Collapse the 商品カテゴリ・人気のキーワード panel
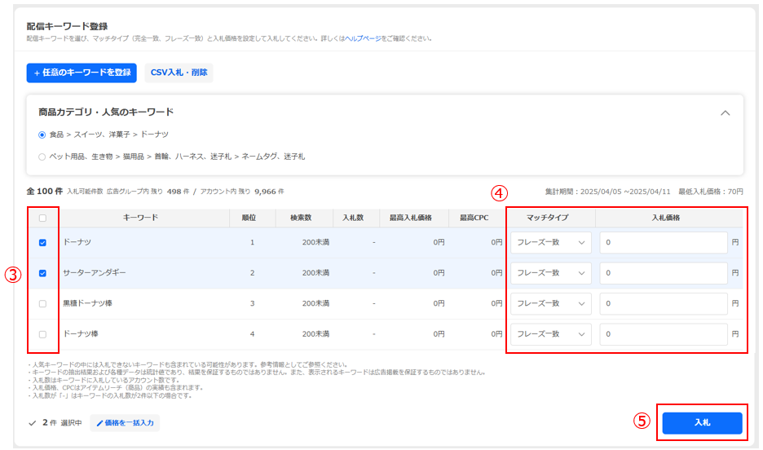 [x=725, y=113]
